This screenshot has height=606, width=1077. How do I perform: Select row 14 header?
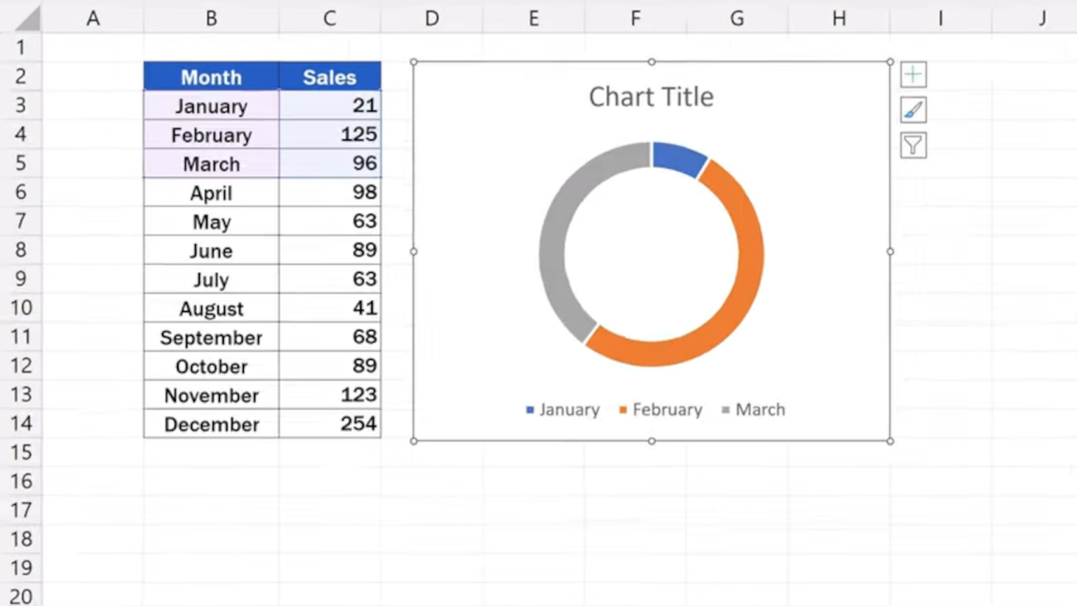click(x=22, y=424)
